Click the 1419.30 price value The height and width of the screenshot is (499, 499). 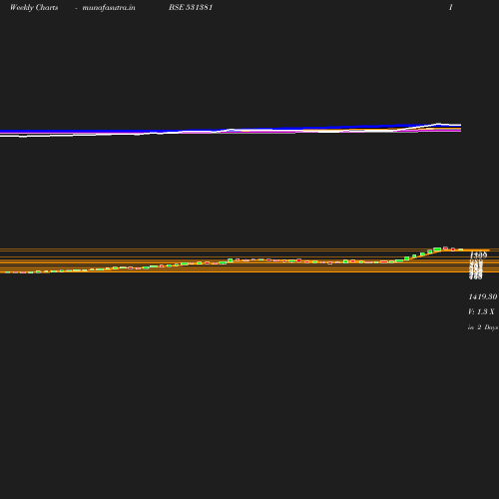[x=483, y=296]
